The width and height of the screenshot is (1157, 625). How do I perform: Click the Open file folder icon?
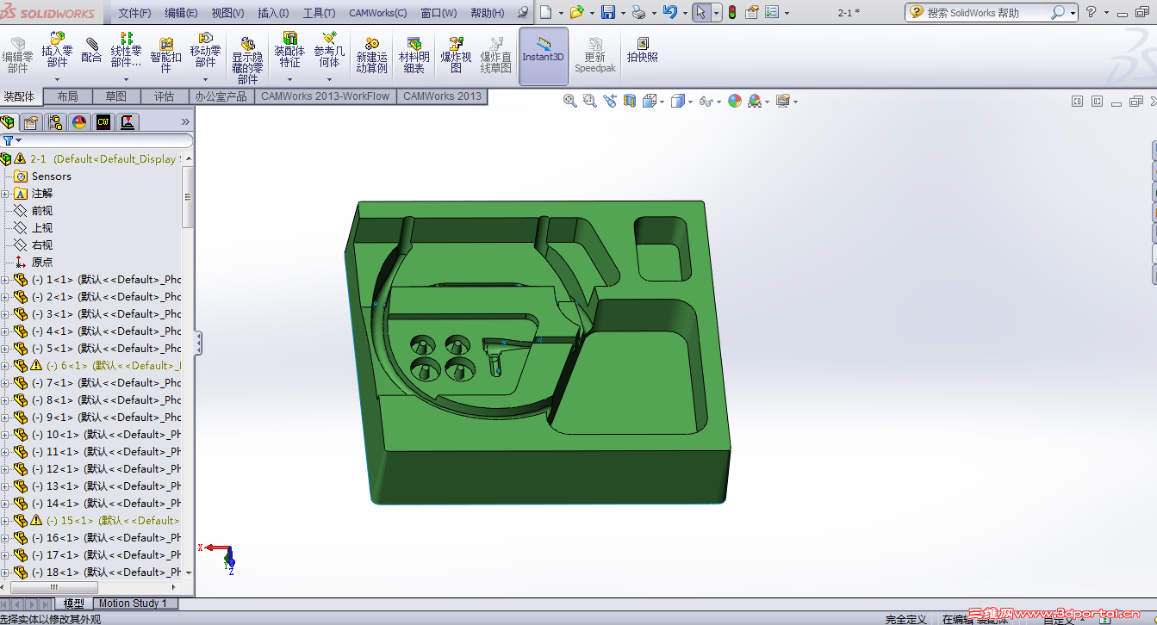click(x=576, y=12)
